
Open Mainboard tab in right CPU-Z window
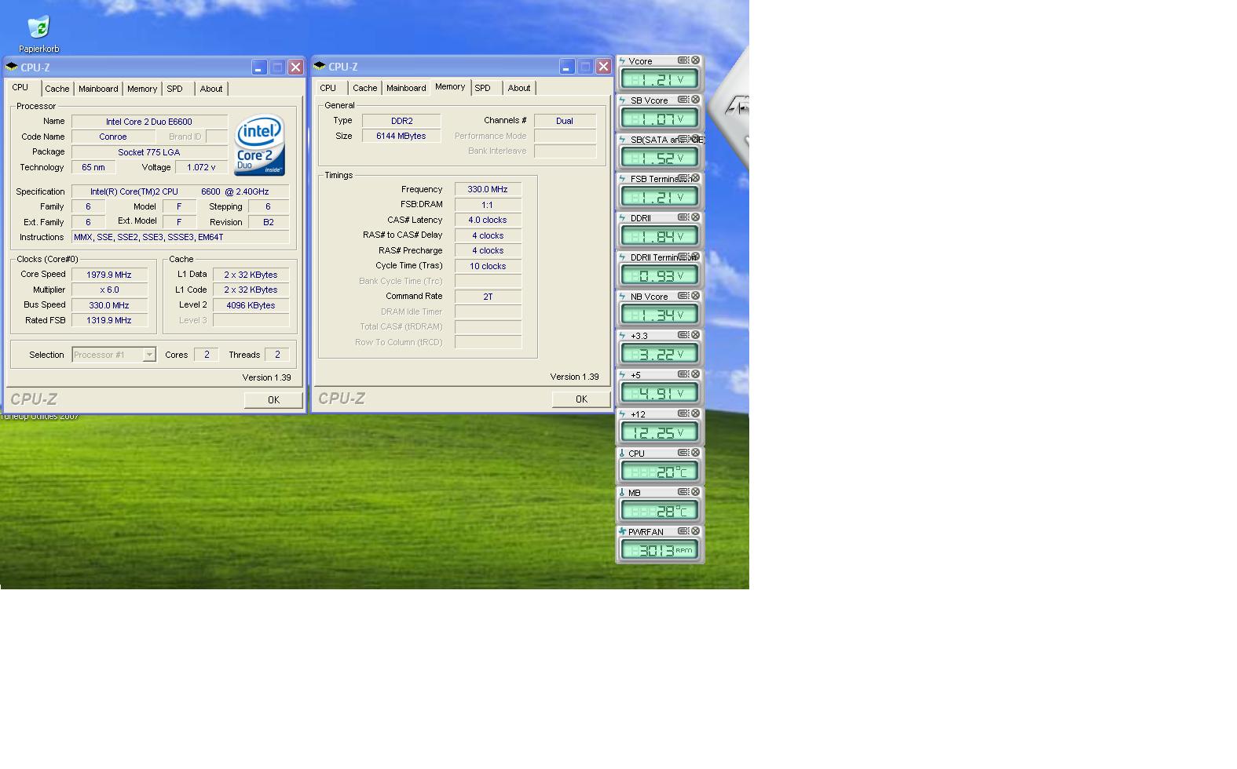coord(406,88)
